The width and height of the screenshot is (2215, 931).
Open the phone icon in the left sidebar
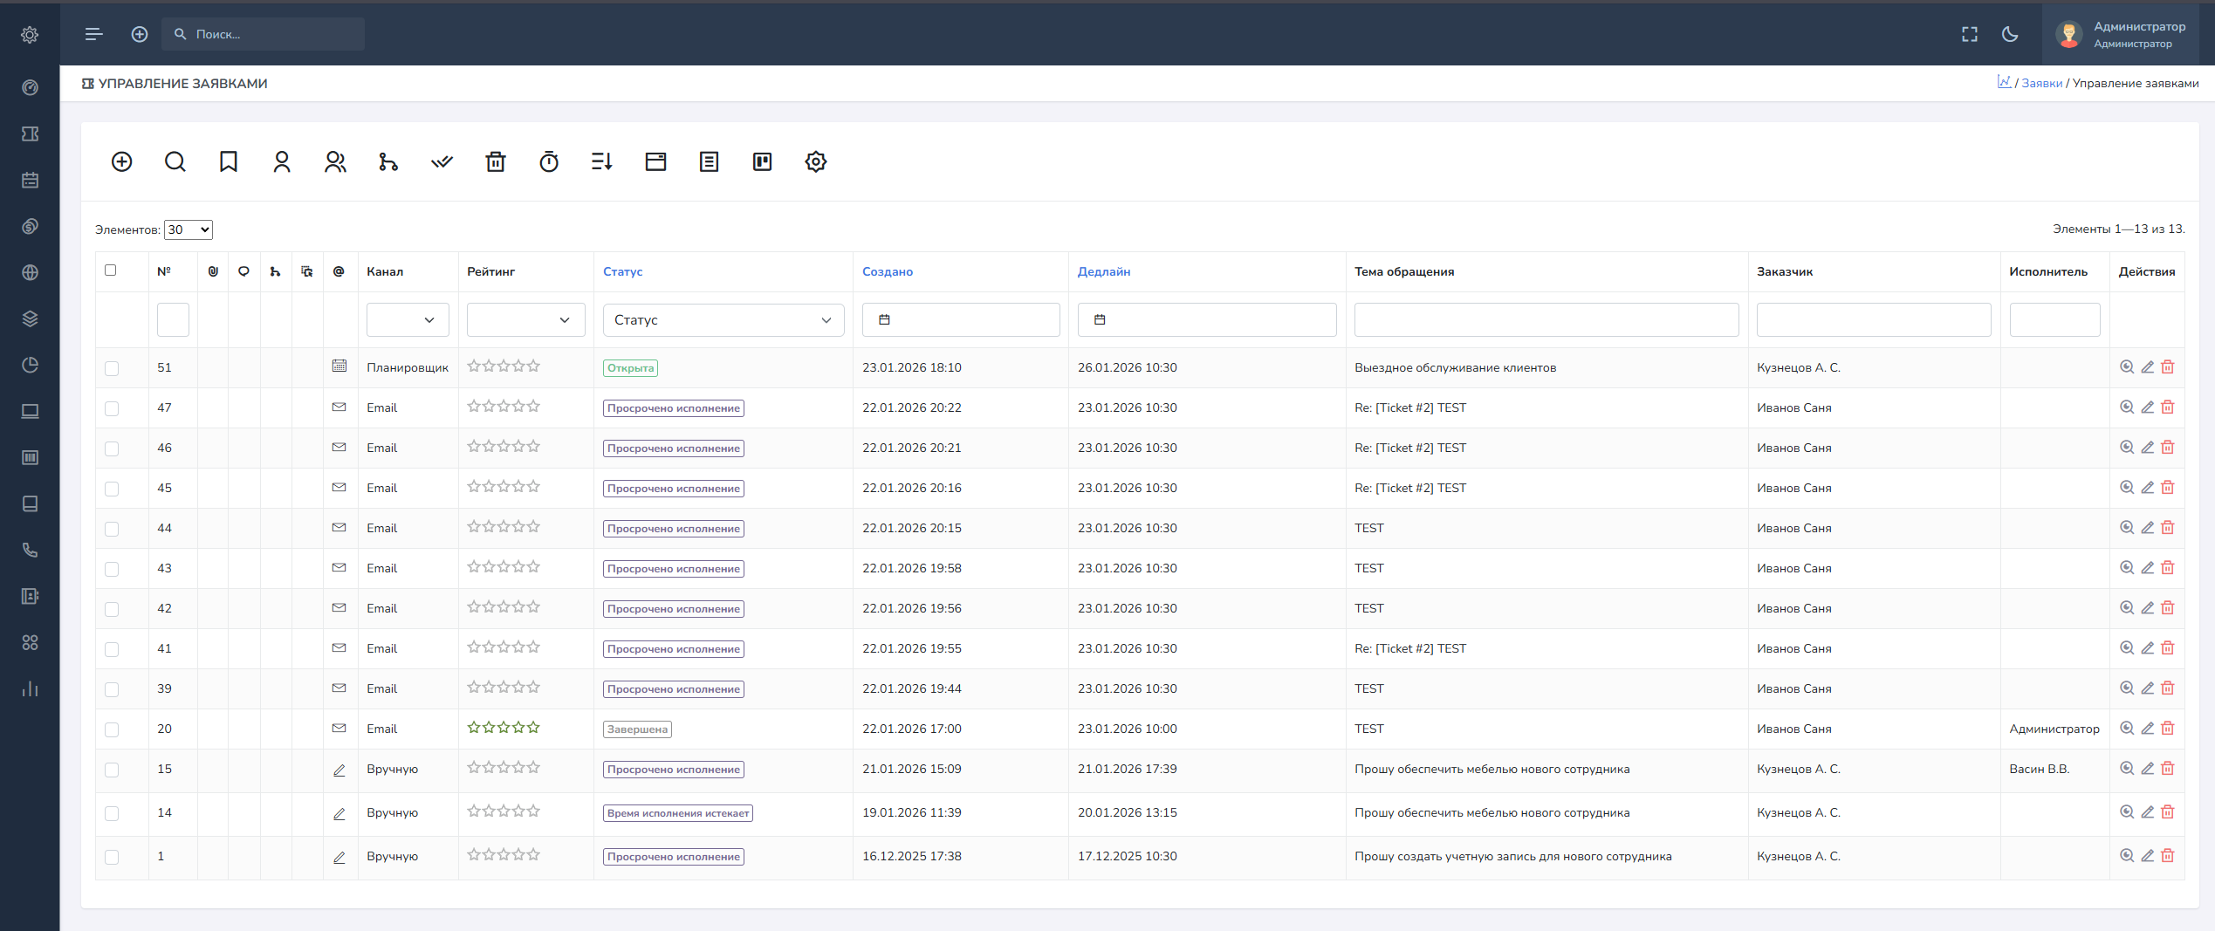click(x=30, y=550)
